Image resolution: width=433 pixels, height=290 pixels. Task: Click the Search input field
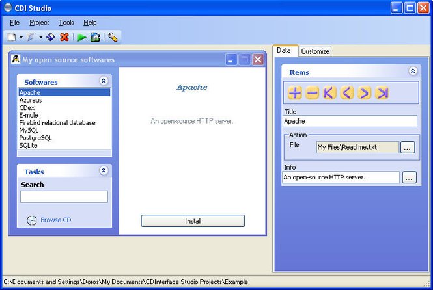coord(64,196)
